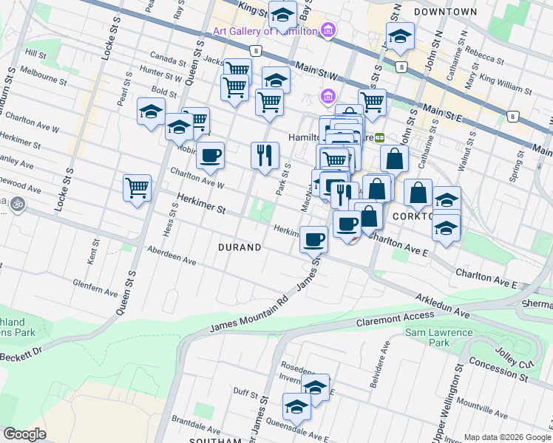
Task: Select the shopping bag marker near John St S
Action: click(x=394, y=159)
